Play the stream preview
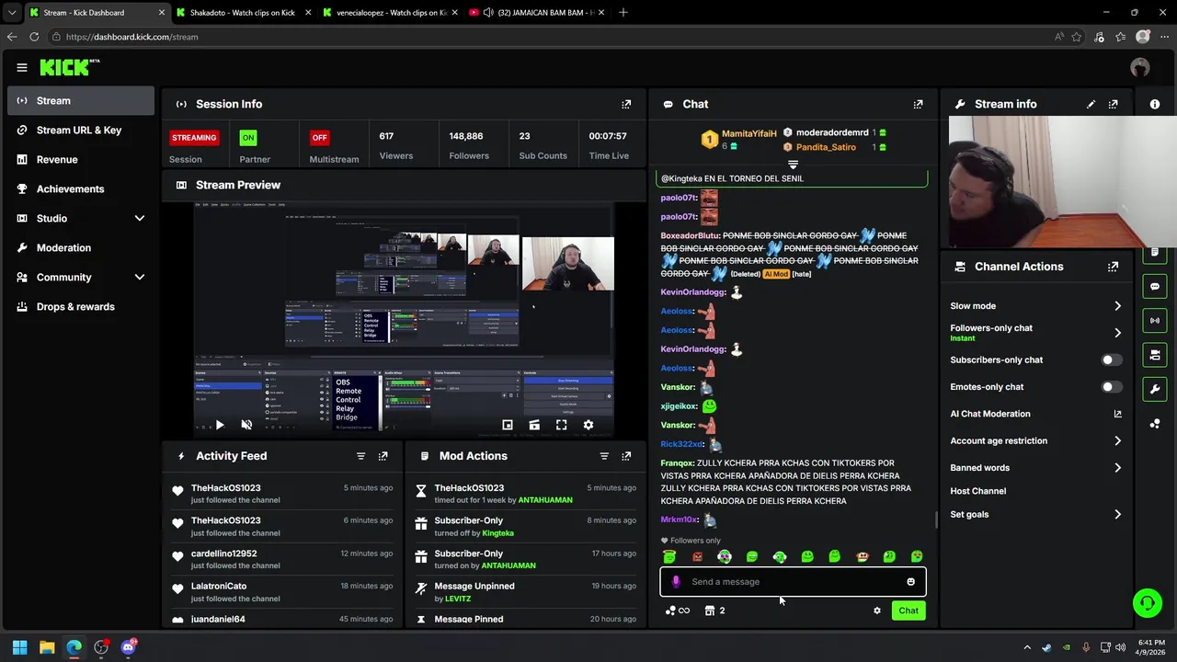This screenshot has width=1177, height=662. 219,425
